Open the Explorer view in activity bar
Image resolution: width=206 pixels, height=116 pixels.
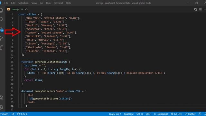pyautogui.click(x=1, y=10)
